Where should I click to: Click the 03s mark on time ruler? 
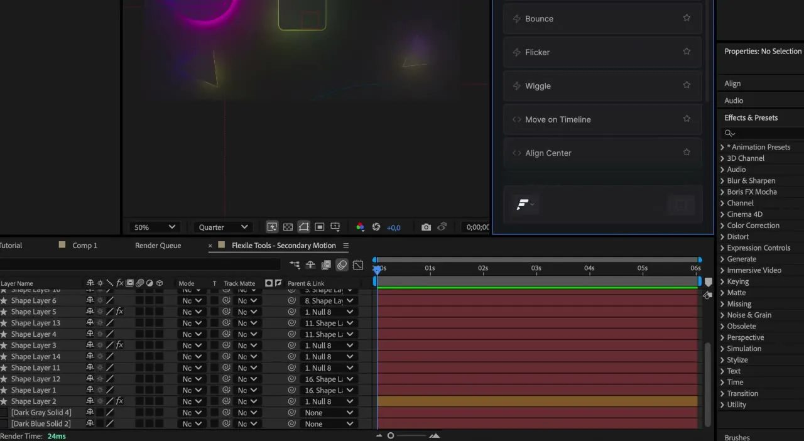pos(536,268)
